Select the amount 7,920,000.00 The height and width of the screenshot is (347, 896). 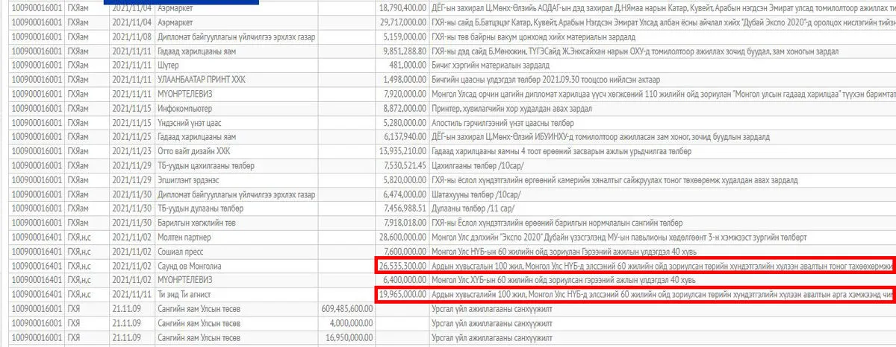point(405,94)
